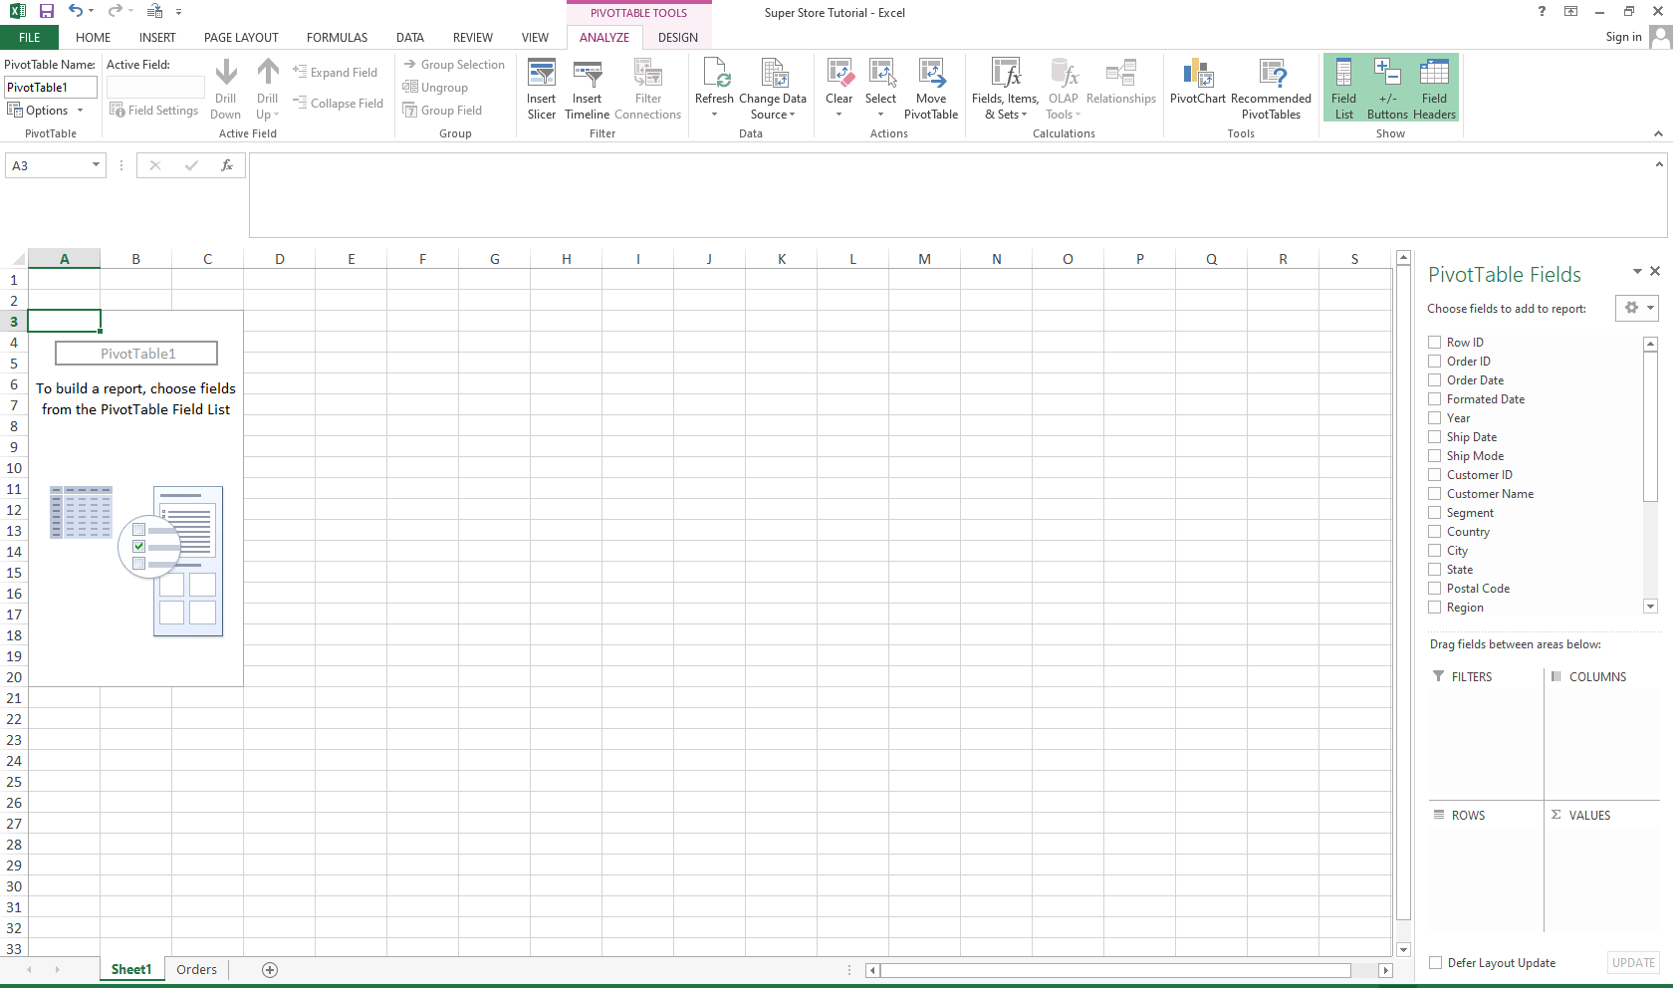This screenshot has height=988, width=1673.
Task: Switch to the Orders sheet tab
Action: (x=196, y=969)
